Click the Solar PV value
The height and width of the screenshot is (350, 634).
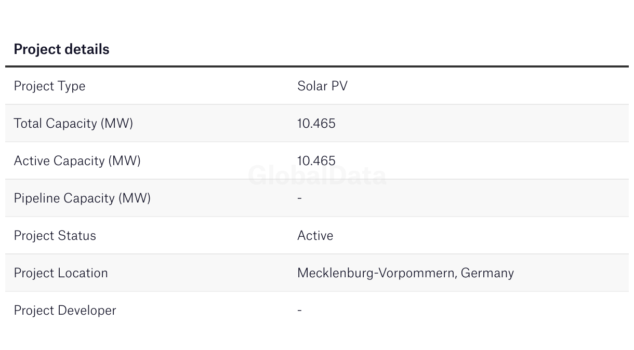(x=322, y=86)
